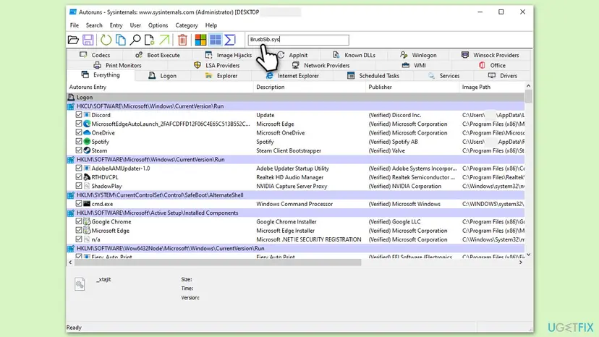Switch to the Boot Execute tab
Image resolution: width=599 pixels, height=337 pixels.
(158, 55)
